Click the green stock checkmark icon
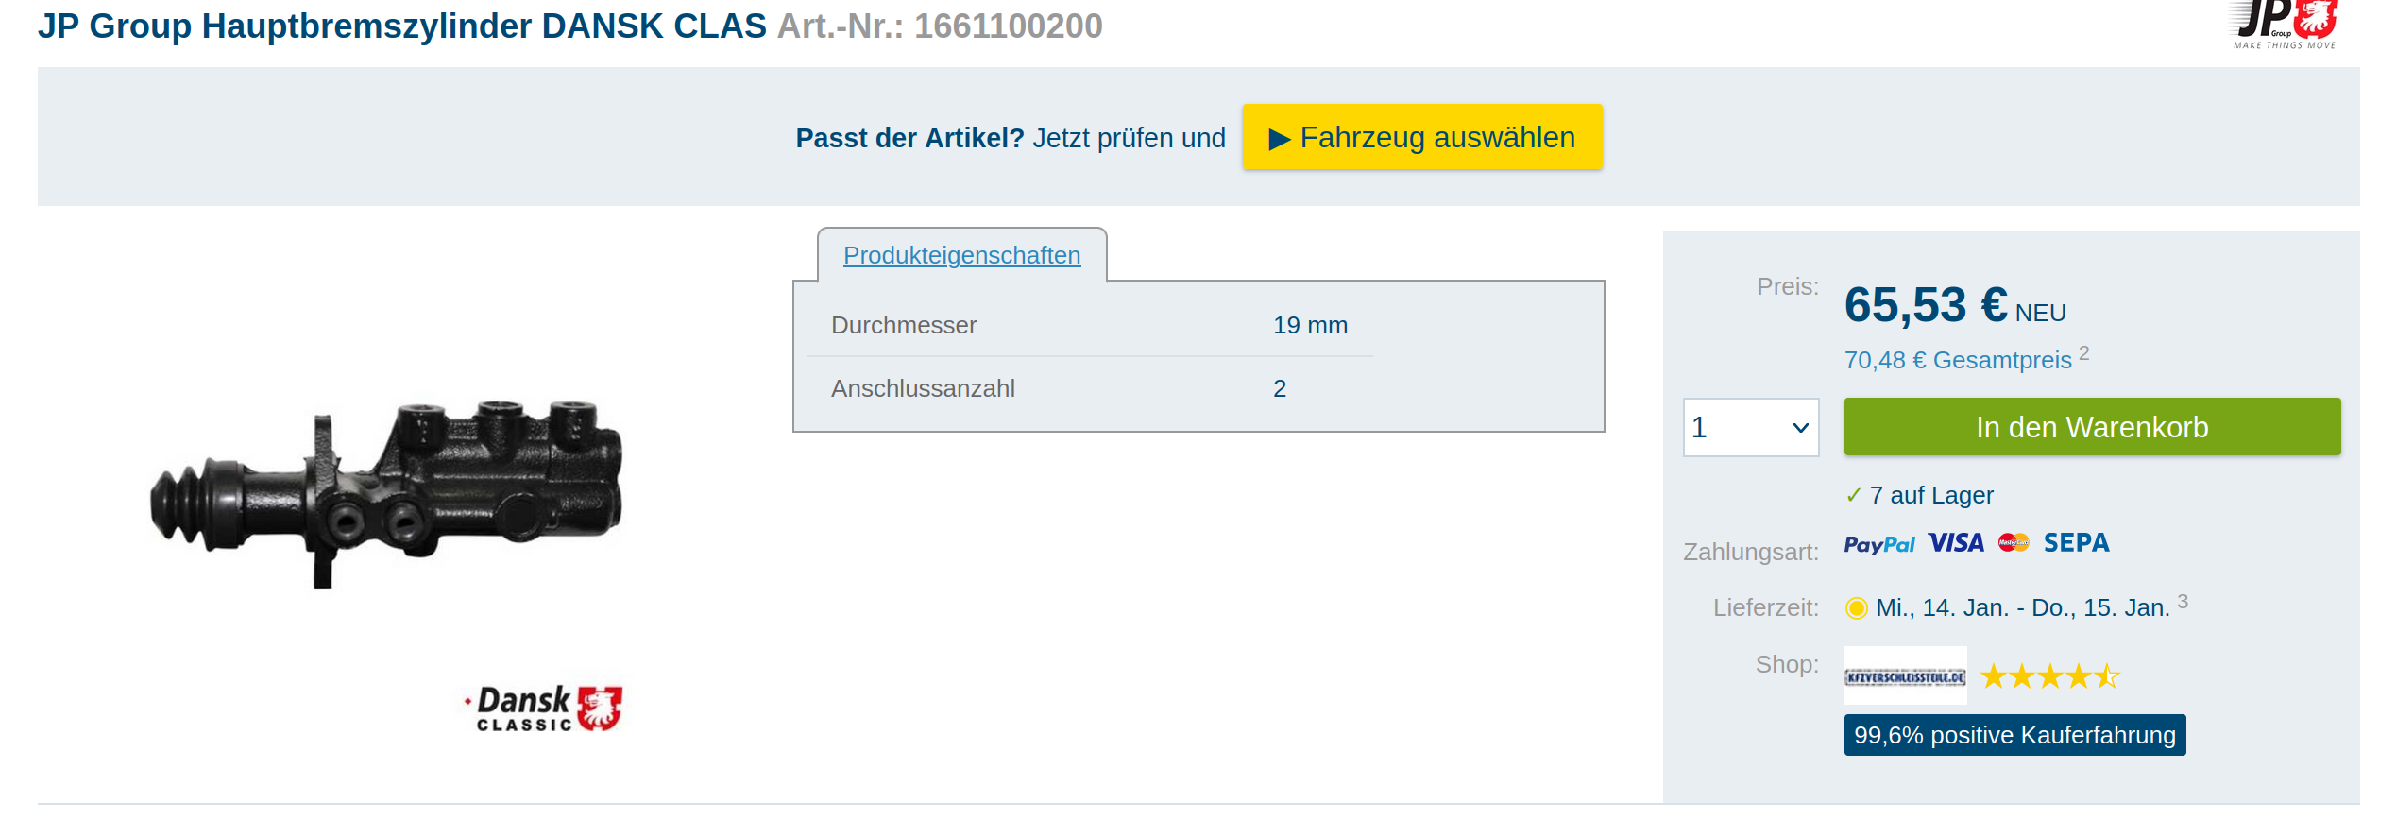The image size is (2397, 820). [x=1853, y=496]
